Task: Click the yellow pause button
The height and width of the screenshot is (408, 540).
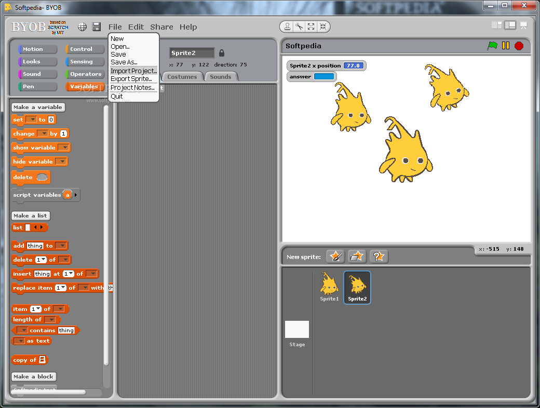Action: click(506, 46)
